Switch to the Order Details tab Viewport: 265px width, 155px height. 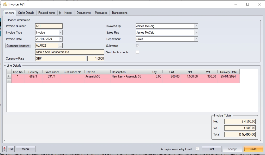(x=26, y=13)
